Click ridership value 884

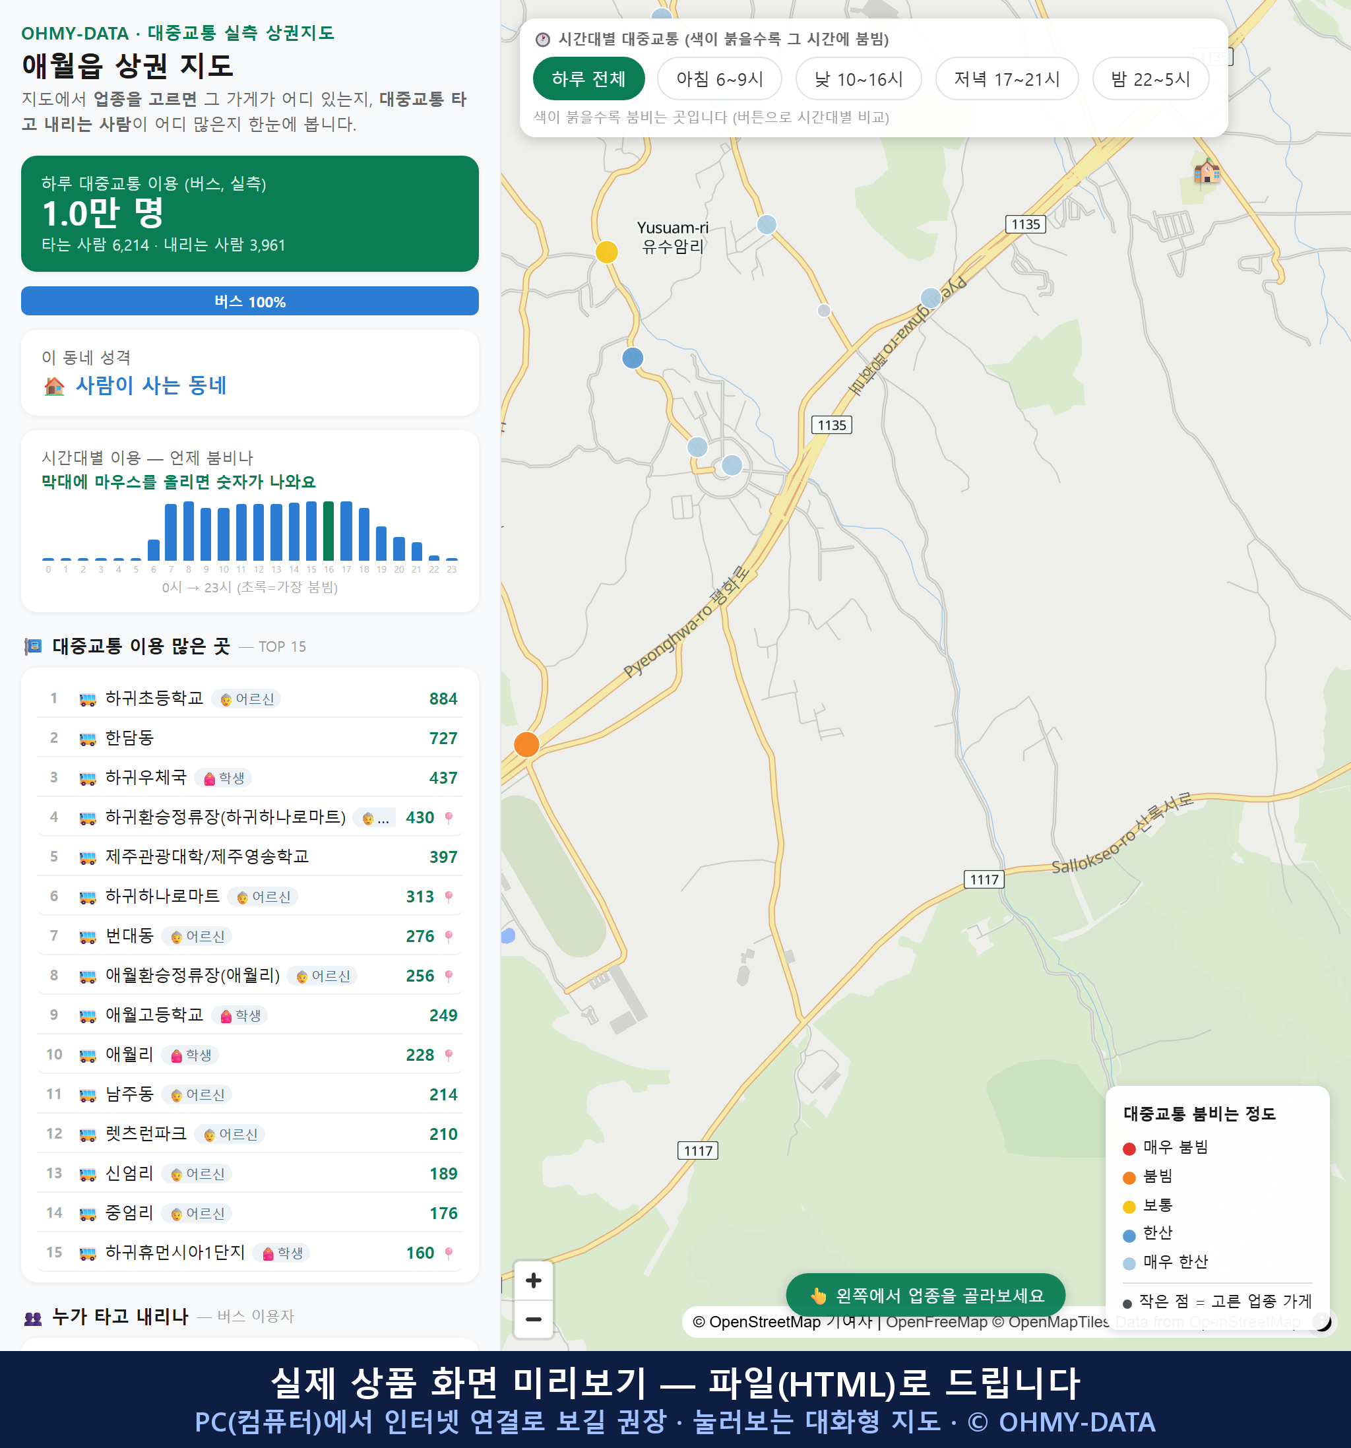[443, 699]
